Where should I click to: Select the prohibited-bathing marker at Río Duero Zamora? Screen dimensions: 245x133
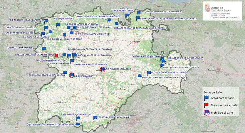pos(72,75)
